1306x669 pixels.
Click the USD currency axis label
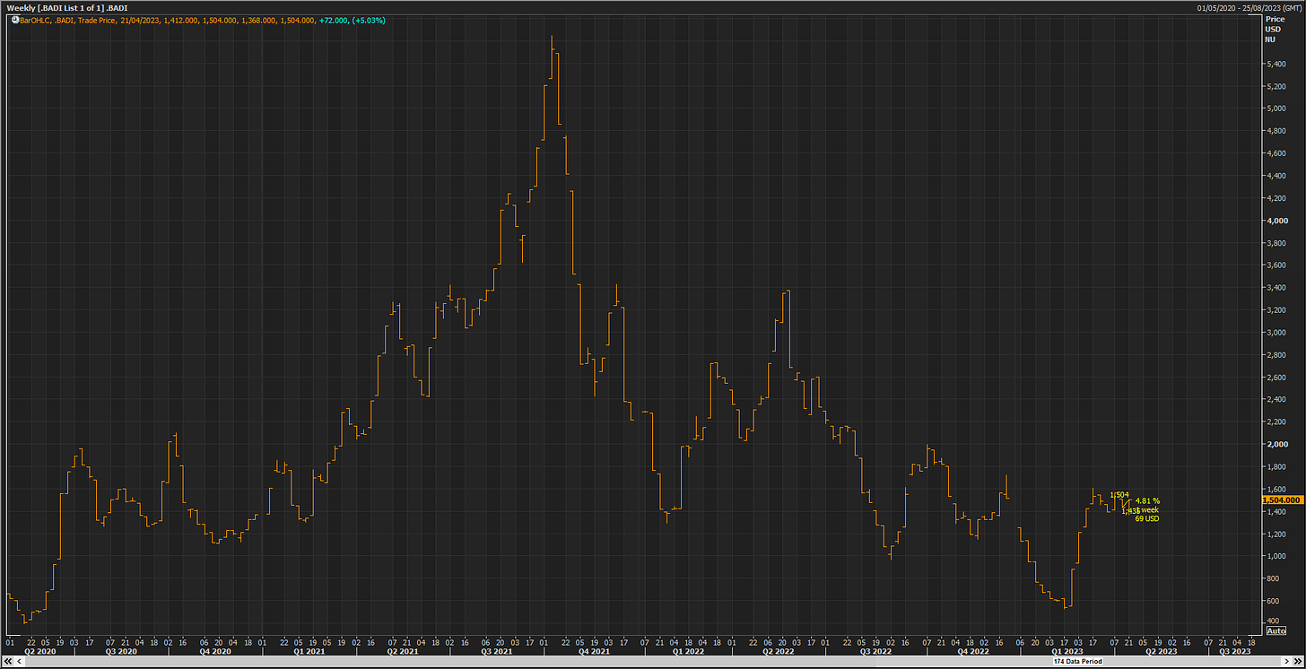tap(1272, 29)
